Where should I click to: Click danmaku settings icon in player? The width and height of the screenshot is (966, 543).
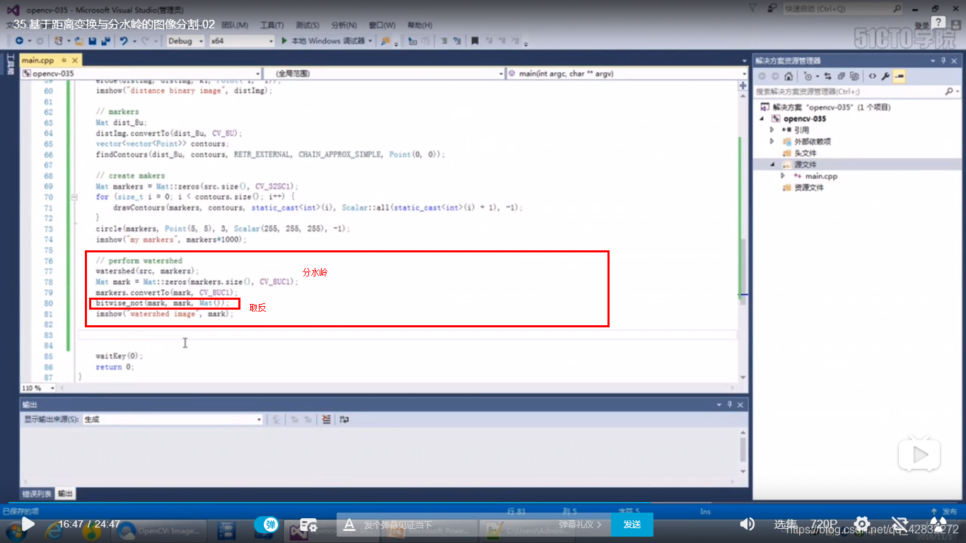pyautogui.click(x=308, y=525)
